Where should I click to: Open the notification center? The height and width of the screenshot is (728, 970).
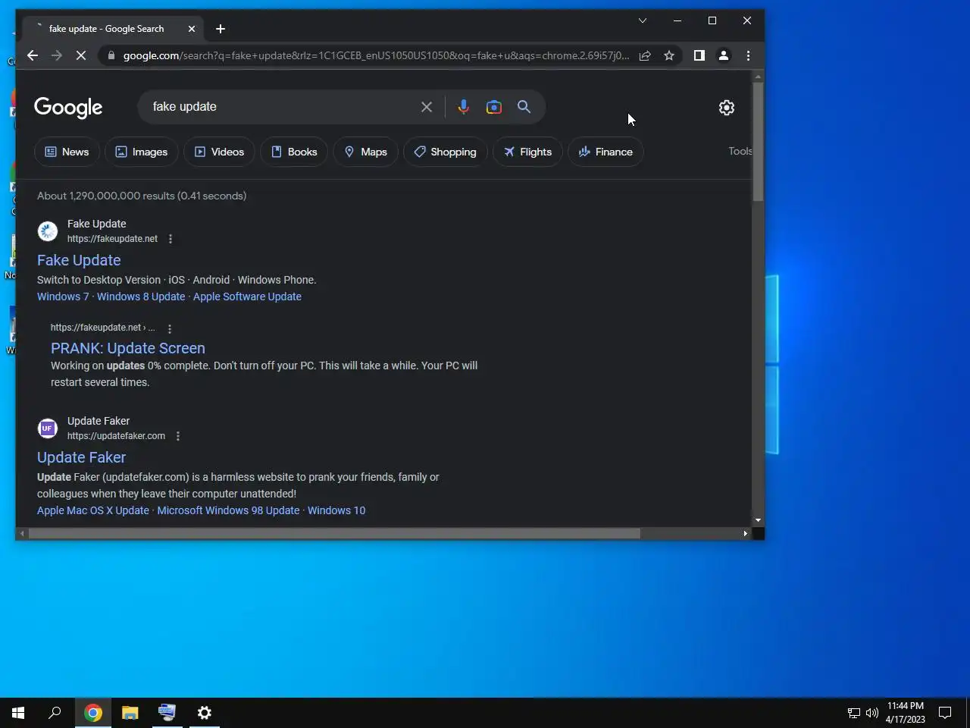(x=945, y=713)
